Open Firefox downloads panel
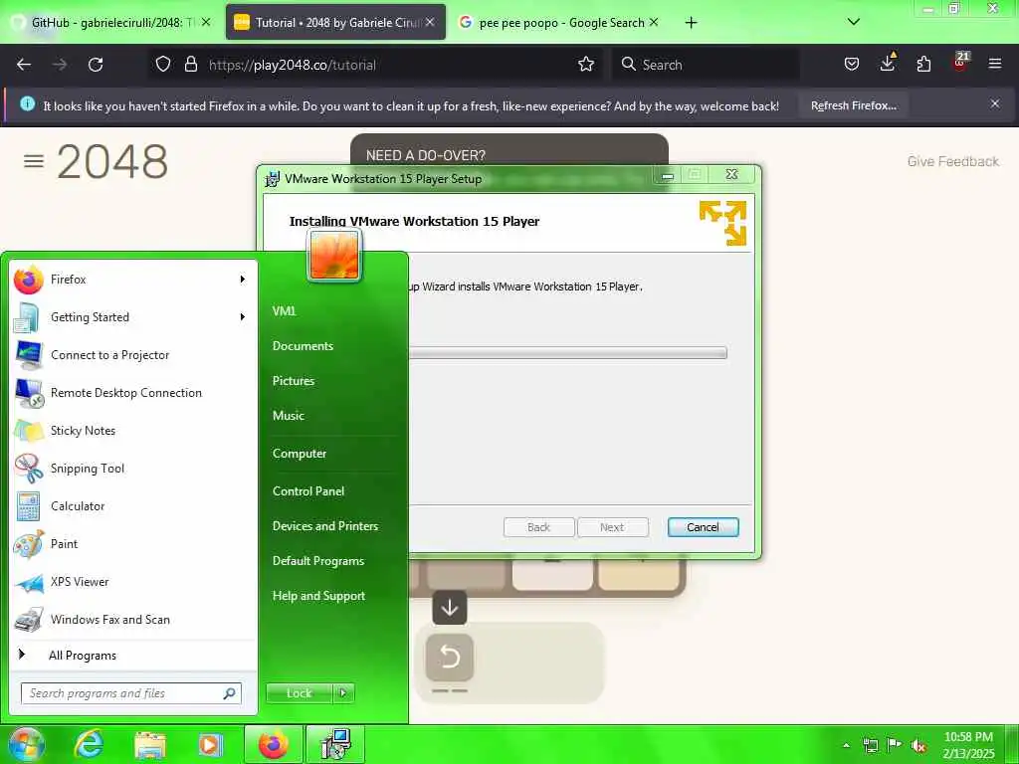This screenshot has width=1019, height=764. click(x=888, y=64)
